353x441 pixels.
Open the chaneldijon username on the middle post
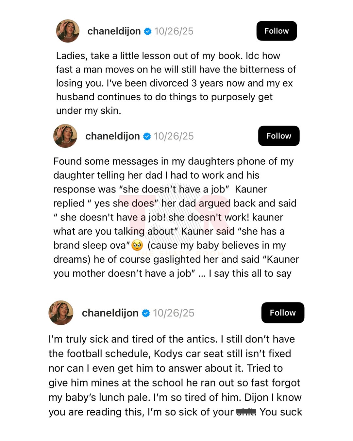[x=112, y=136]
